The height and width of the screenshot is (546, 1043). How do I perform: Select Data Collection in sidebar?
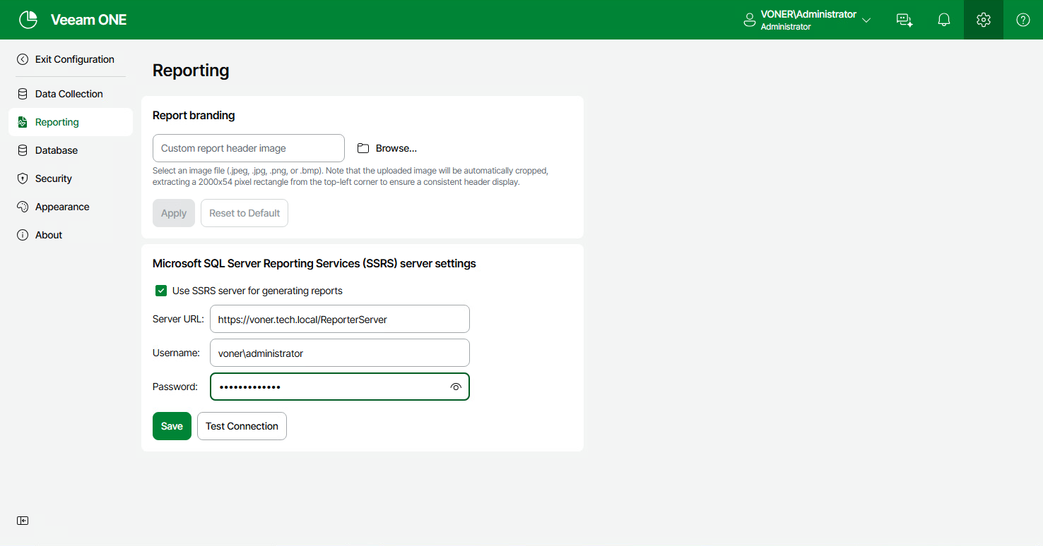click(70, 94)
